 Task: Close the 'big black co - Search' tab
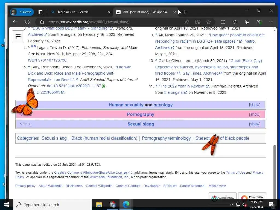109,12
